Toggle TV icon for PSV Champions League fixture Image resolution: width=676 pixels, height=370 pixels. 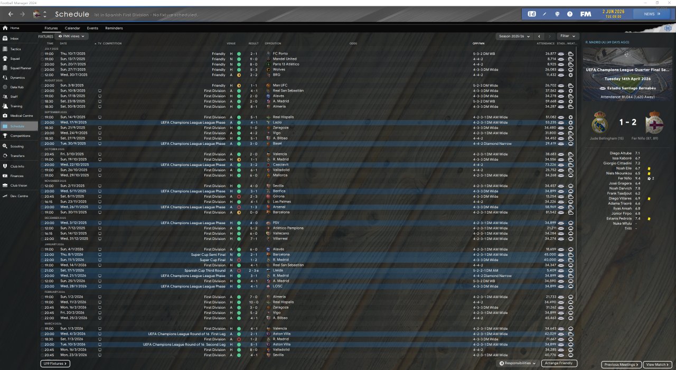point(99,223)
